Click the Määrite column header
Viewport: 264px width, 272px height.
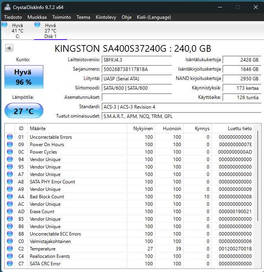[x=77, y=129]
